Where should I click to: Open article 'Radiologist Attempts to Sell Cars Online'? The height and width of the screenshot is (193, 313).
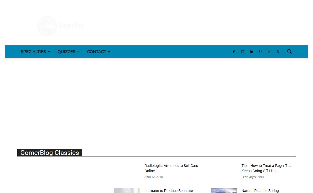(x=171, y=168)
